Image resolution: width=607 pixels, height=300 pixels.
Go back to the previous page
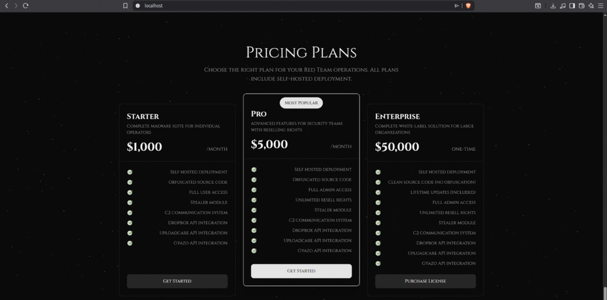[x=7, y=5]
